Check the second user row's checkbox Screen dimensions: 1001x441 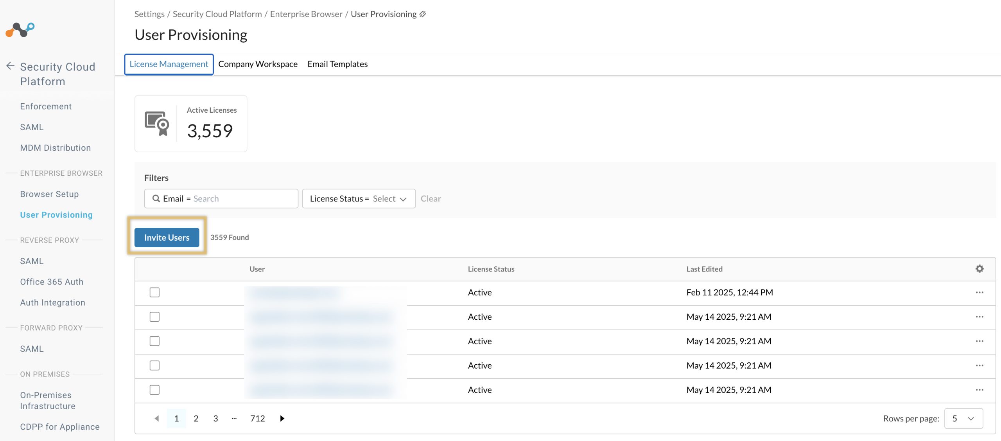click(154, 317)
